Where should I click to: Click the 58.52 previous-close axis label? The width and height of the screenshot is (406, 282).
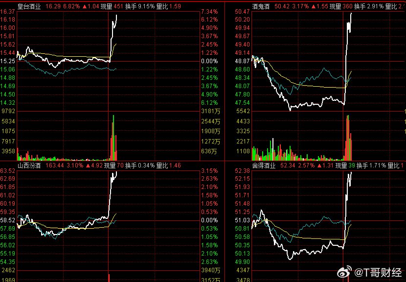[x=7, y=220]
